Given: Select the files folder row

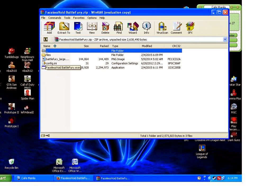Looking at the screenshot, I should click(x=111, y=55).
